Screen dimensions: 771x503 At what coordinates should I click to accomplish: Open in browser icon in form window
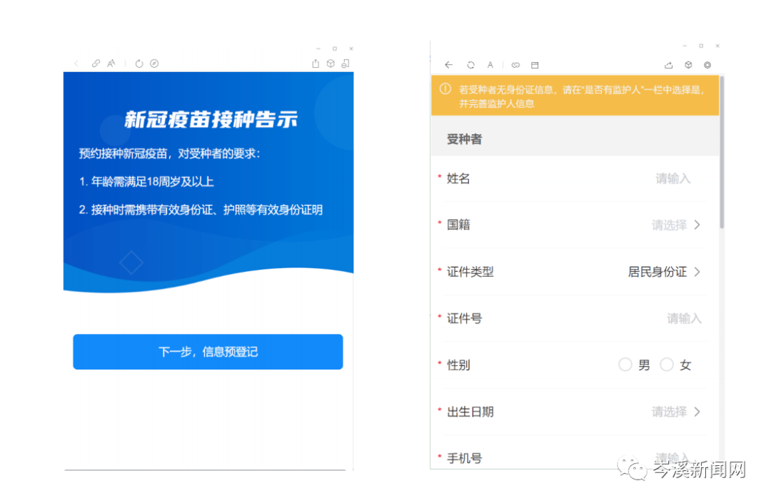click(x=535, y=65)
